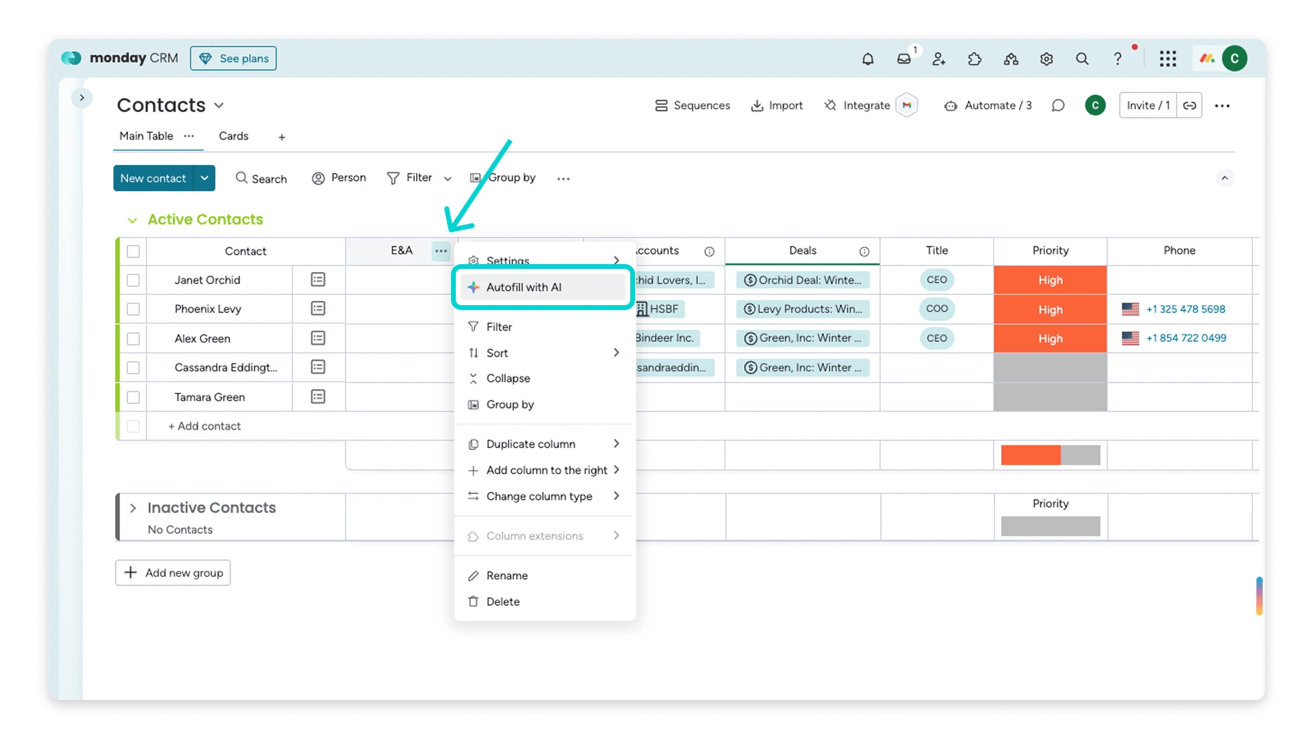The width and height of the screenshot is (1314, 739).
Task: Click the copy link icon next to Invite
Action: tap(1189, 105)
